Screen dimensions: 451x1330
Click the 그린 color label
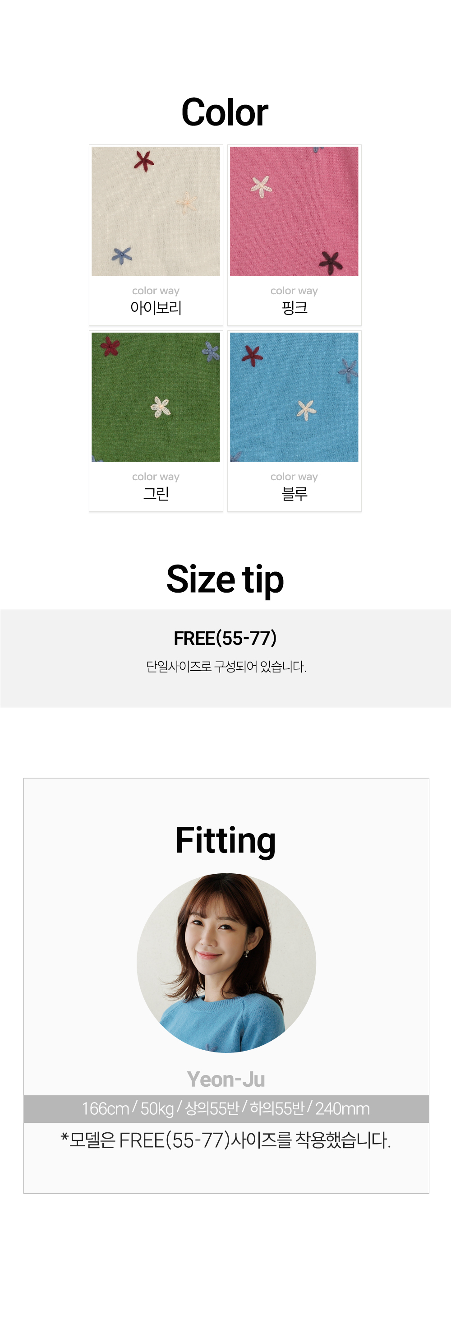click(156, 494)
